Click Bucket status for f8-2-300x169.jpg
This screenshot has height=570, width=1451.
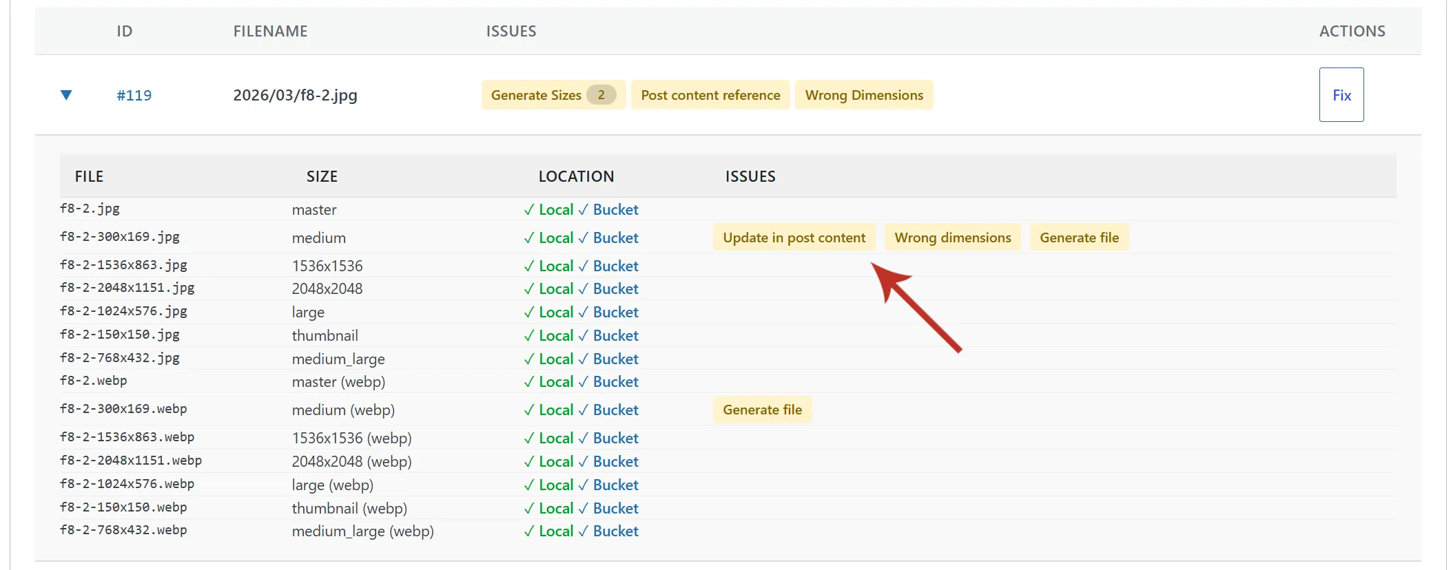608,237
